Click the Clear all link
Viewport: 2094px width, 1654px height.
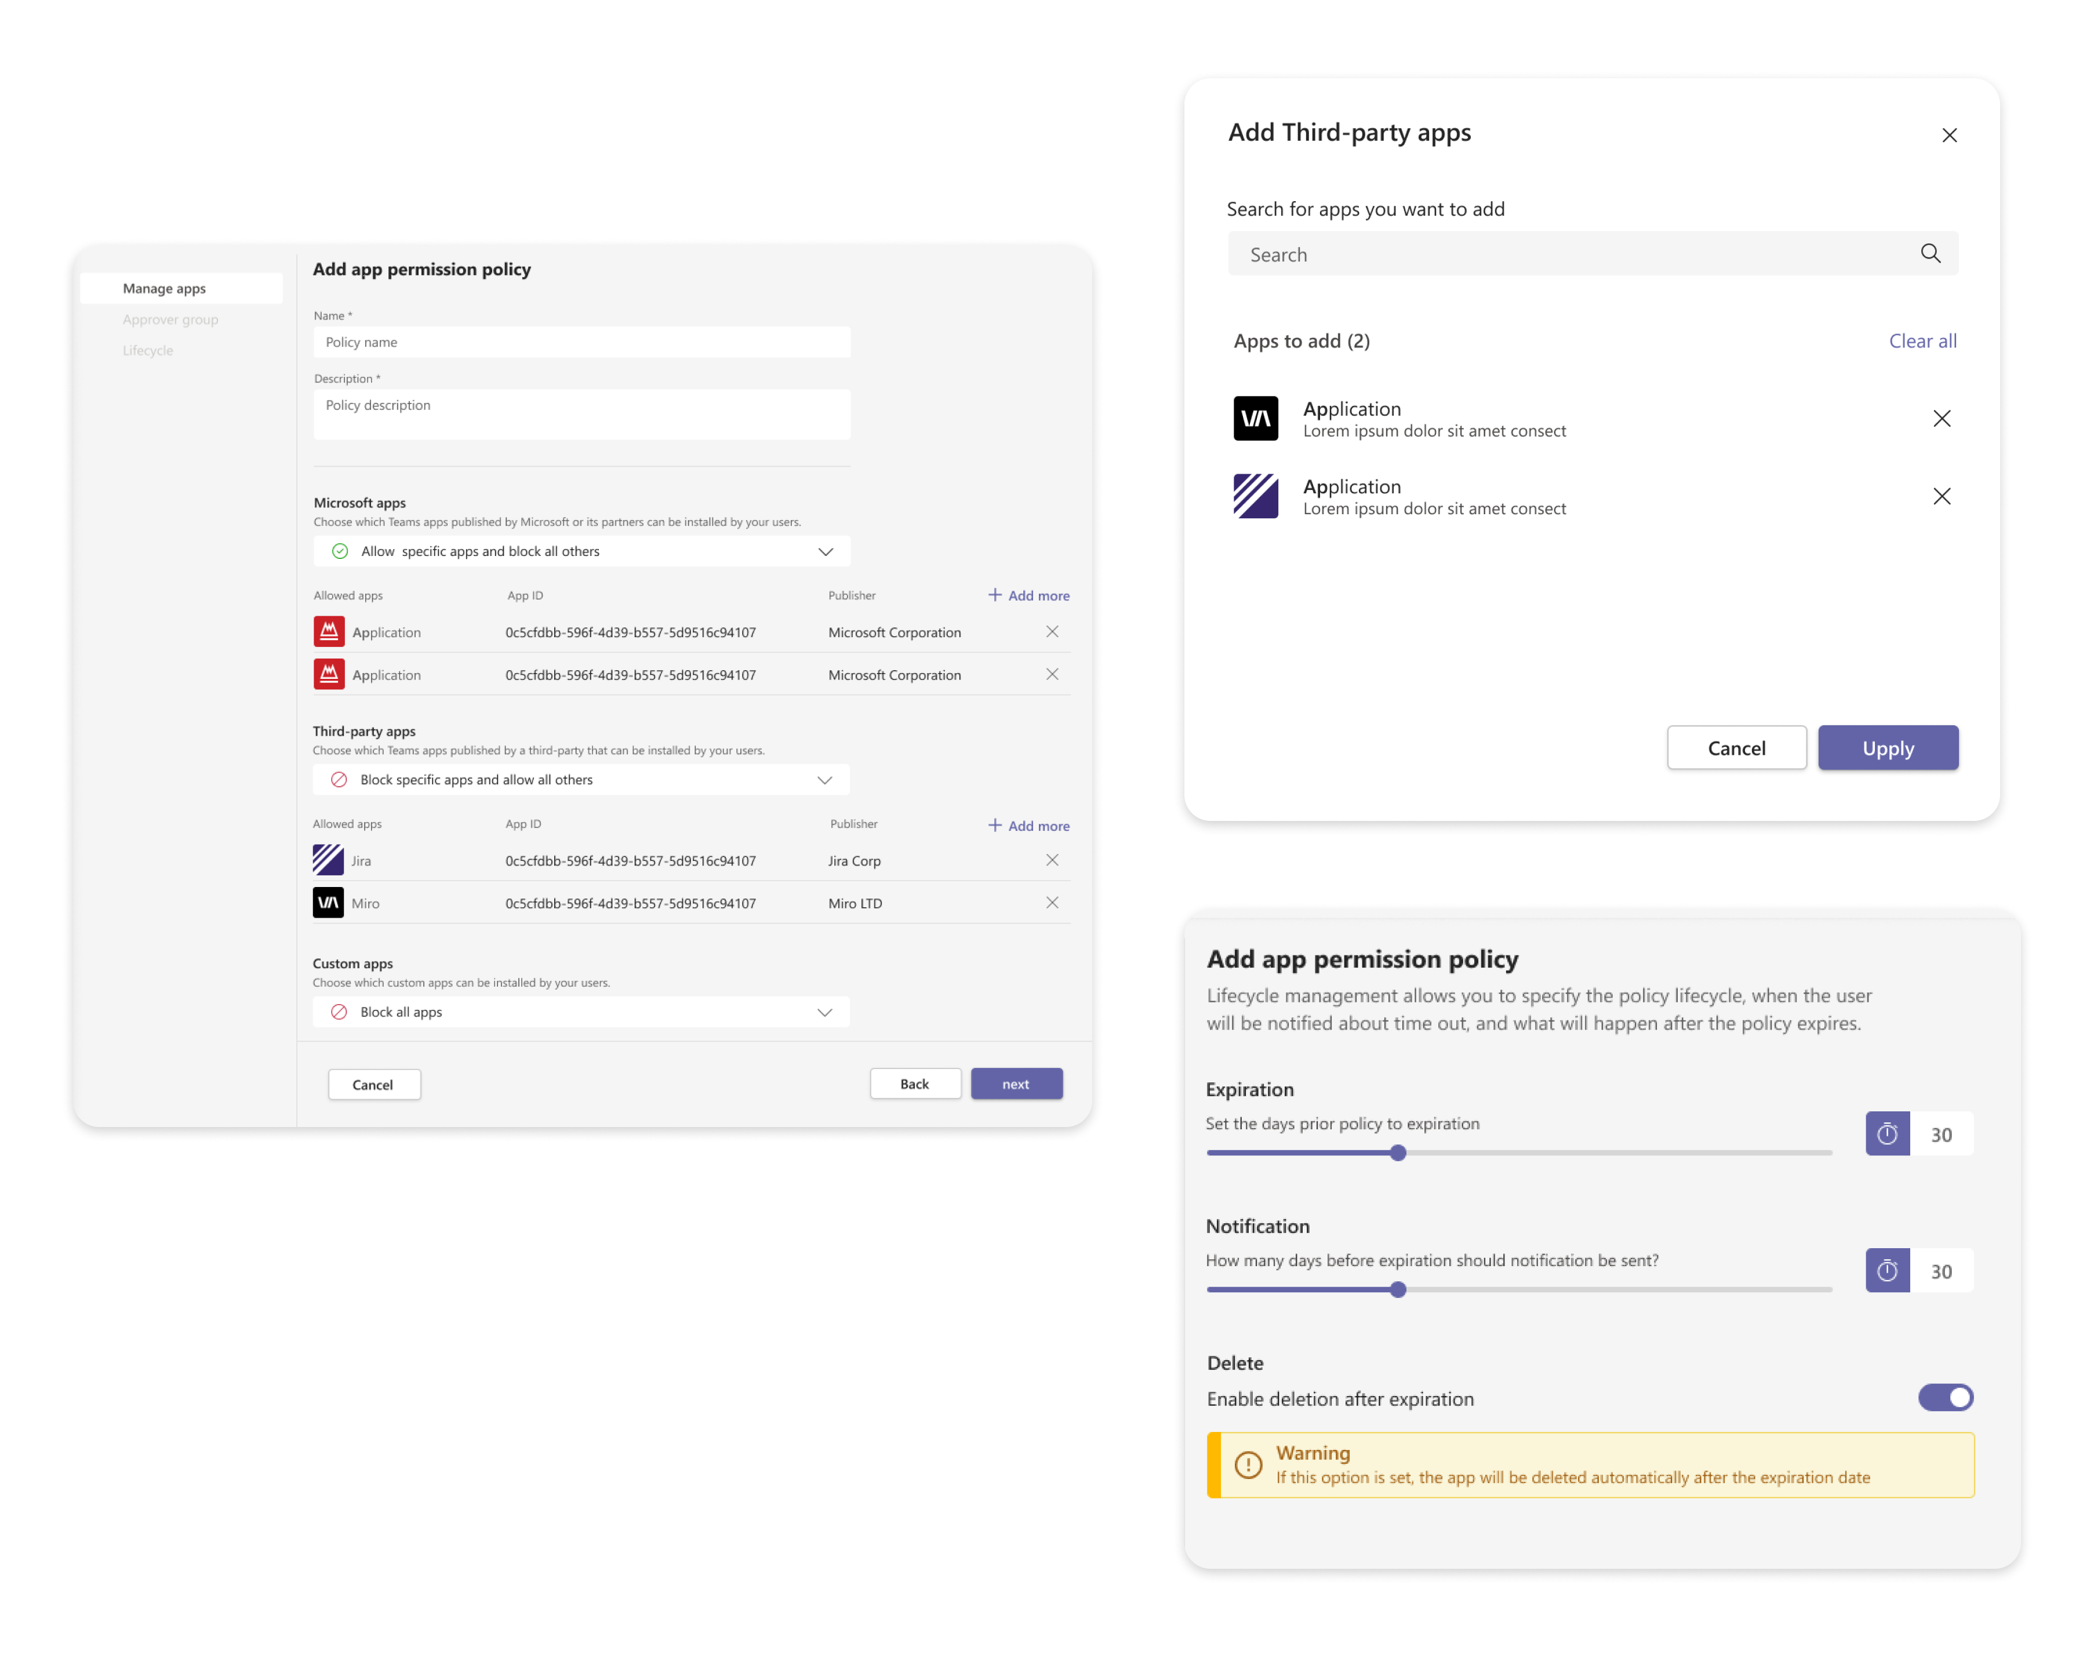[1922, 341]
